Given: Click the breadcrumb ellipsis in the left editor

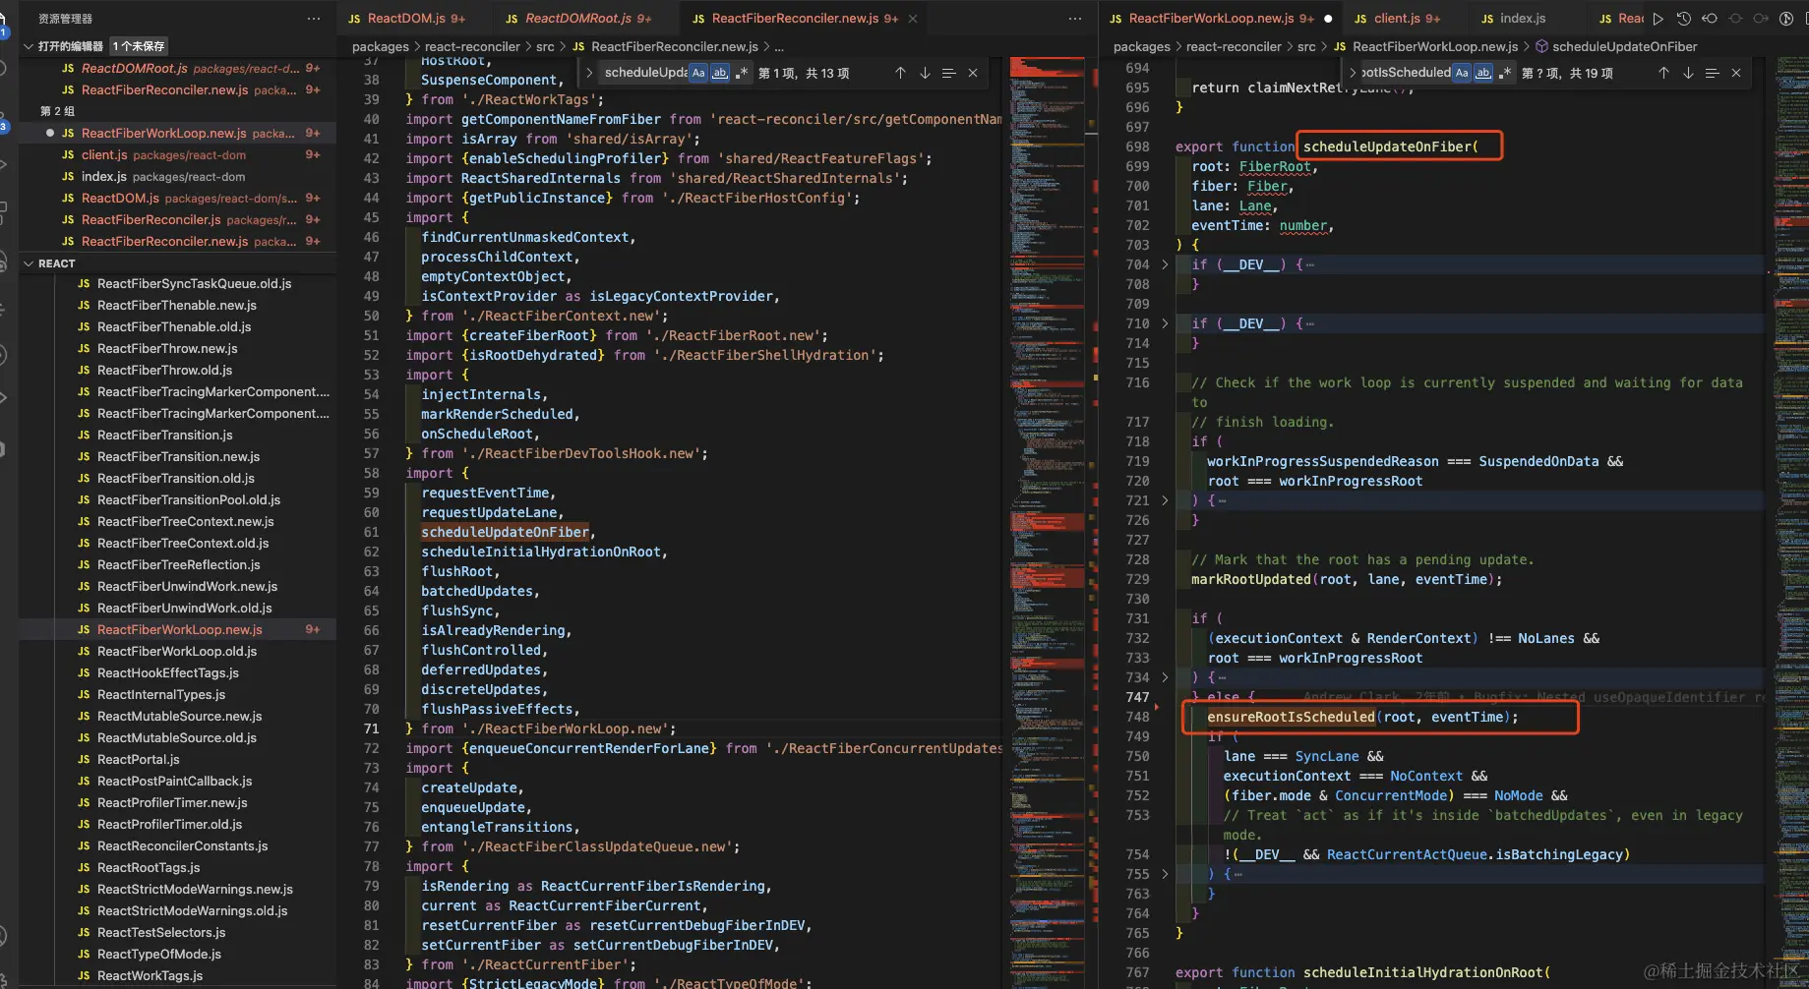Looking at the screenshot, I should [x=779, y=46].
